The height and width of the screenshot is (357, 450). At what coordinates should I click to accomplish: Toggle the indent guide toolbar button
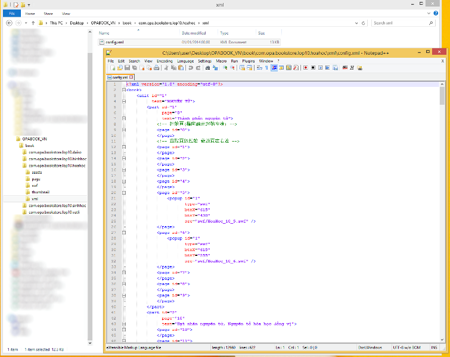(274, 68)
